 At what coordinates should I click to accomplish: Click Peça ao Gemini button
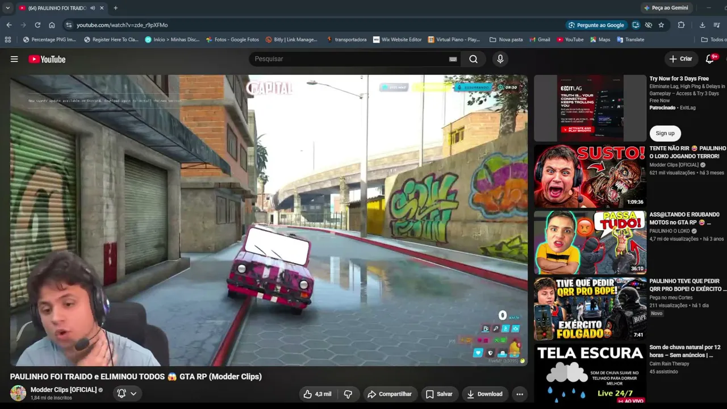(666, 8)
